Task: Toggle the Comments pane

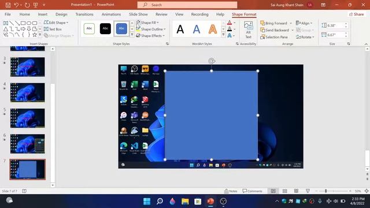Action: tap(252, 191)
